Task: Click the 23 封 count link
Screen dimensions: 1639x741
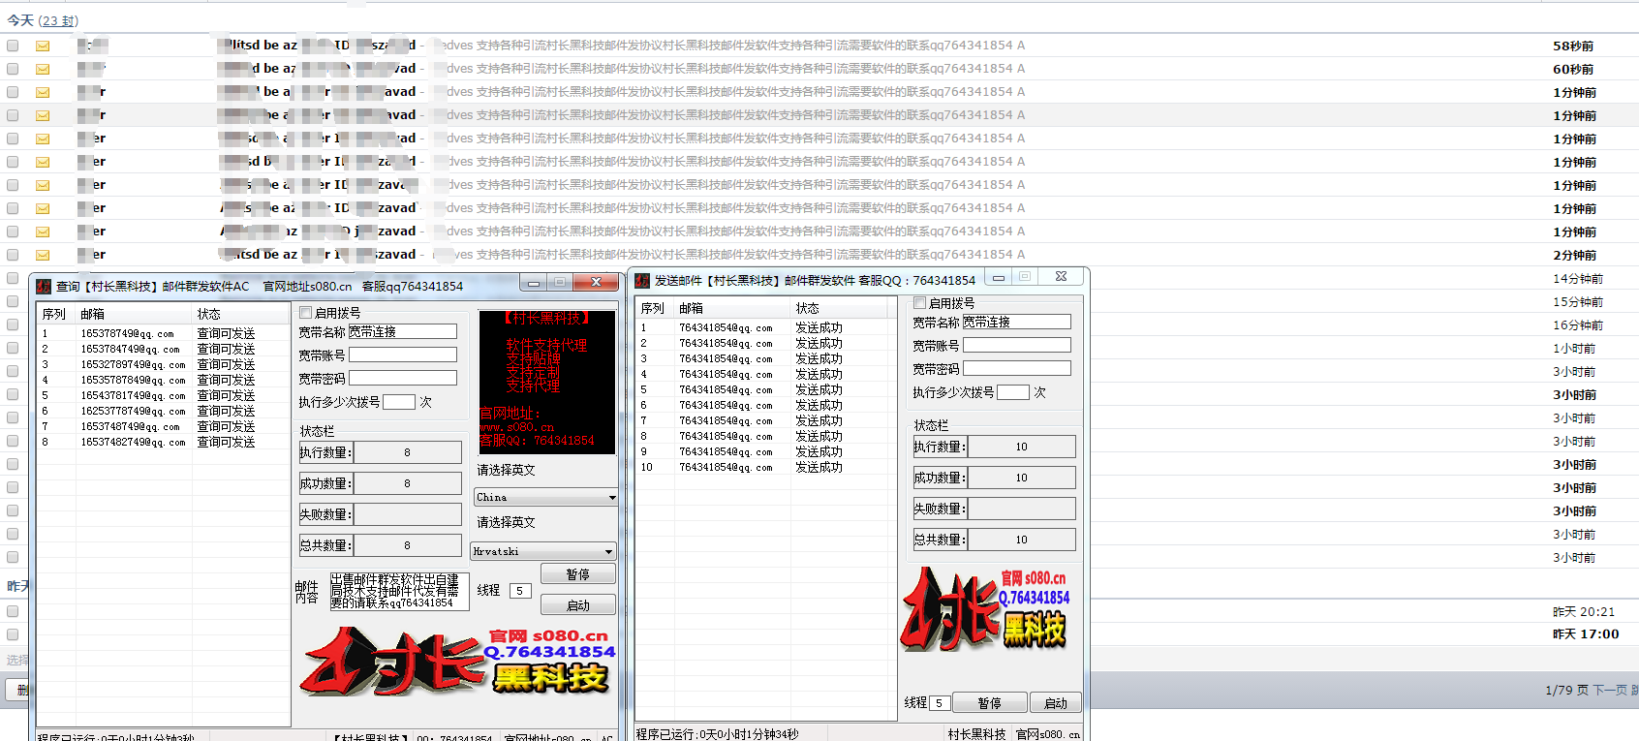Action: pos(58,20)
